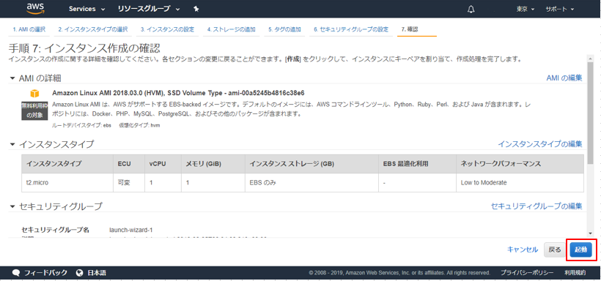Open the notifications bell icon

point(471,10)
